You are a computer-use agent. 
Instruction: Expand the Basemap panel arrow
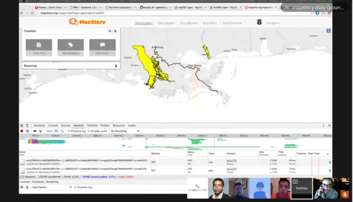point(116,66)
